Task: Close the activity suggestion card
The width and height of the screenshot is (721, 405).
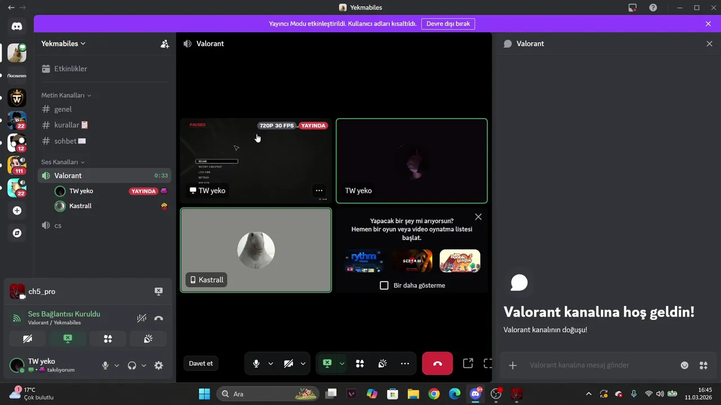Action: (478, 217)
